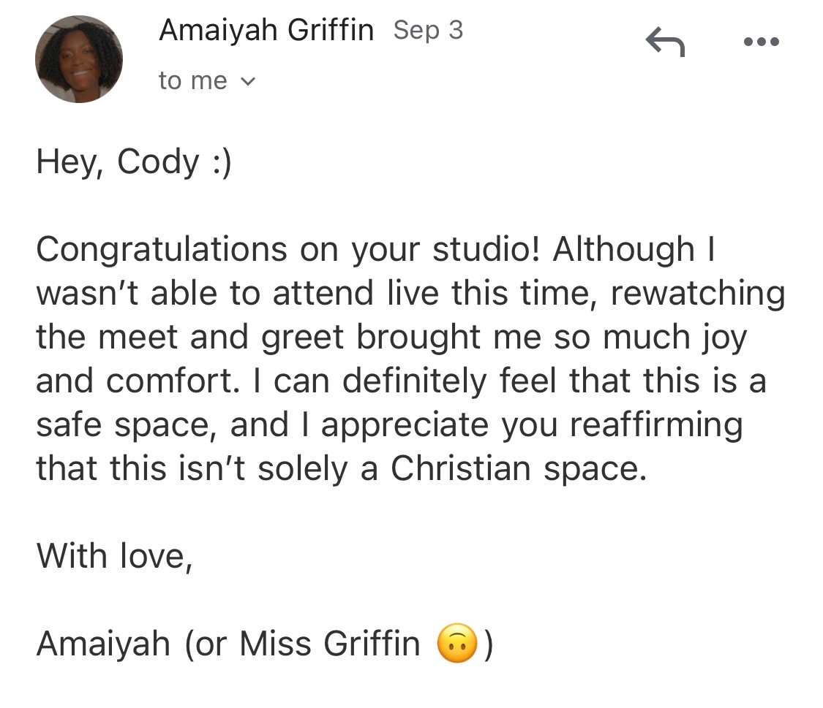Viewport: 823px width, 708px height.
Task: Select the sender name Amaiyah Griffin
Action: click(266, 30)
